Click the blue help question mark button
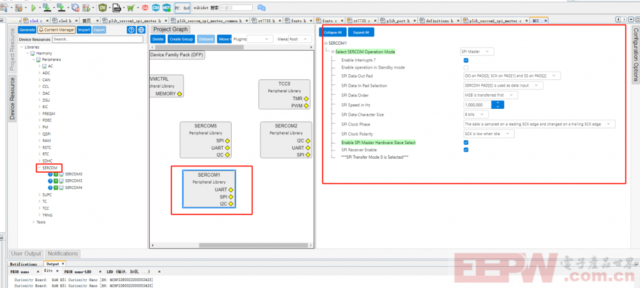 (x=131, y=30)
